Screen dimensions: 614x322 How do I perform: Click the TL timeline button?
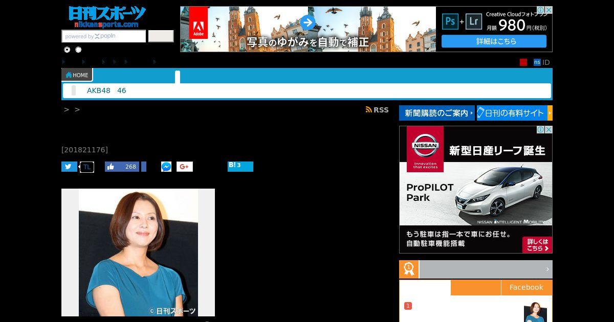coord(87,167)
